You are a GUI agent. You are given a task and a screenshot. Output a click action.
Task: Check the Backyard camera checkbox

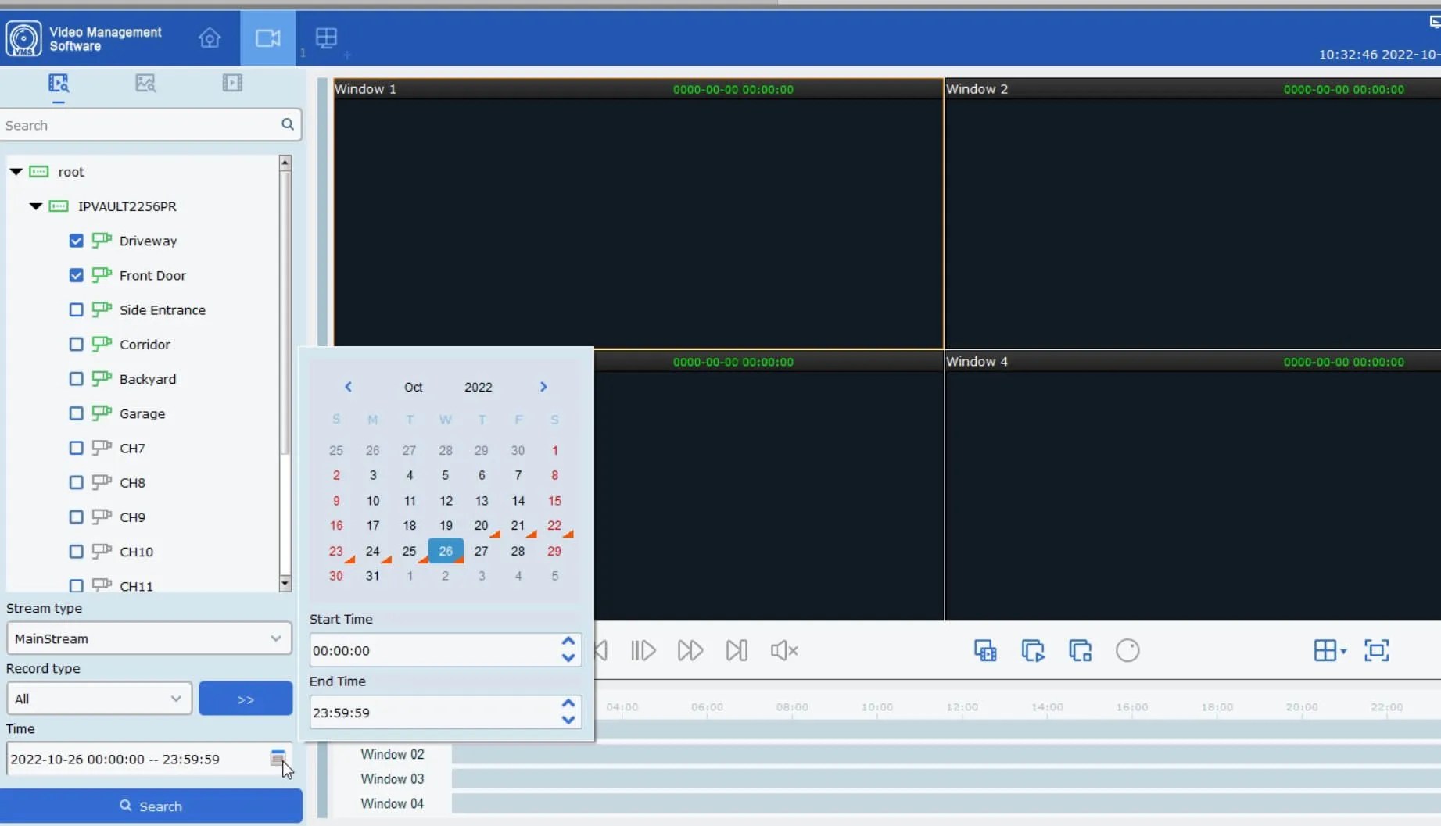click(76, 379)
